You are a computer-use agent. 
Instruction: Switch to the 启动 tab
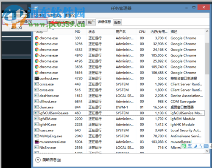[x=81, y=22]
